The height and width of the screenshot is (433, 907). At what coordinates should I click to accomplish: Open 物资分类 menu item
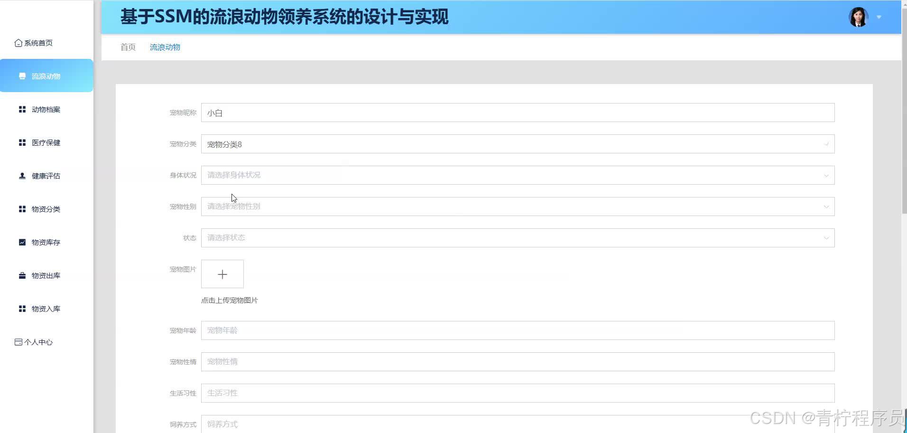coord(46,209)
